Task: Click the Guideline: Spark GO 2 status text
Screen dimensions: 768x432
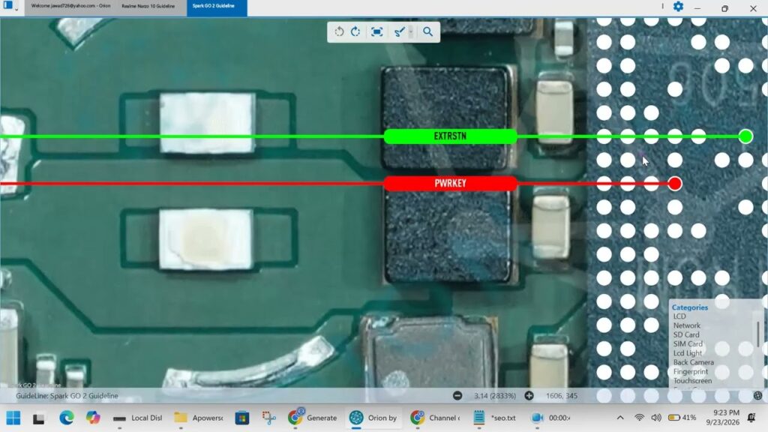Action: [x=67, y=396]
